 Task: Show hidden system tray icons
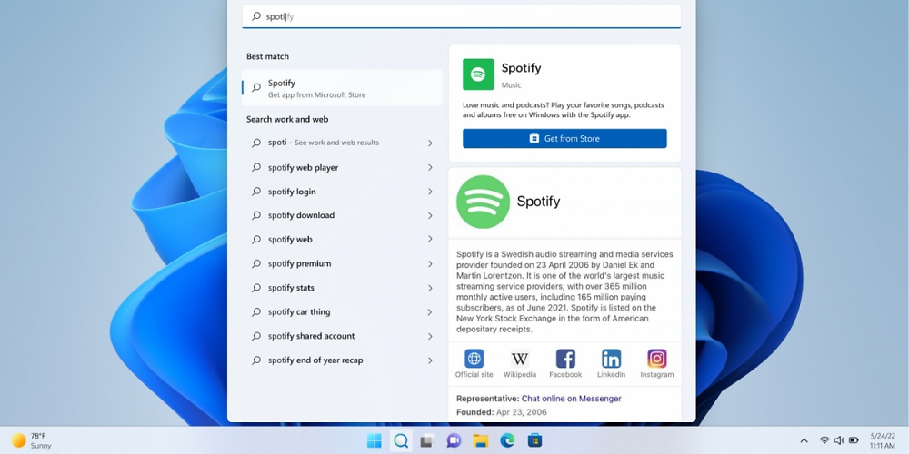point(804,440)
